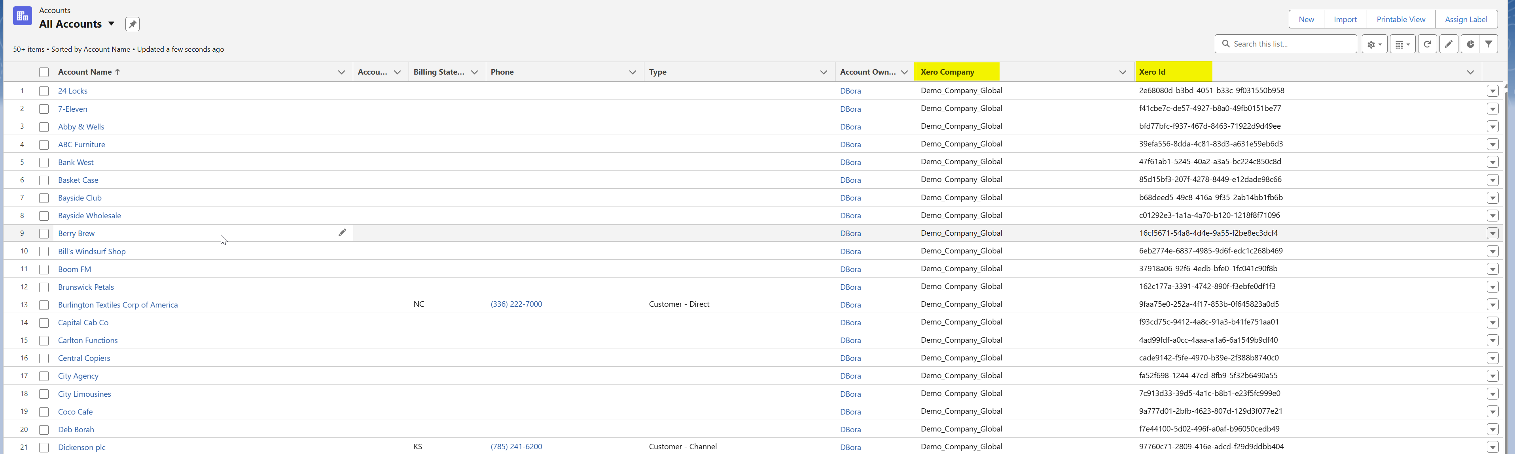Open row actions for Basket Case
1515x454 pixels.
1493,180
